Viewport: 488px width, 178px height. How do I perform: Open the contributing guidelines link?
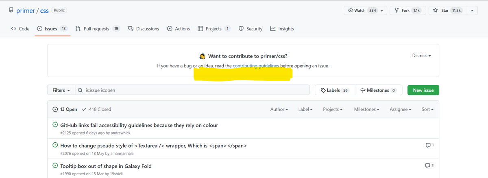click(x=256, y=66)
